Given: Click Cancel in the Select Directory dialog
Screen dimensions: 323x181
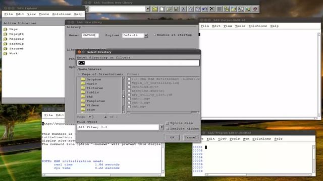Looking at the screenshot, I should coord(191,137).
